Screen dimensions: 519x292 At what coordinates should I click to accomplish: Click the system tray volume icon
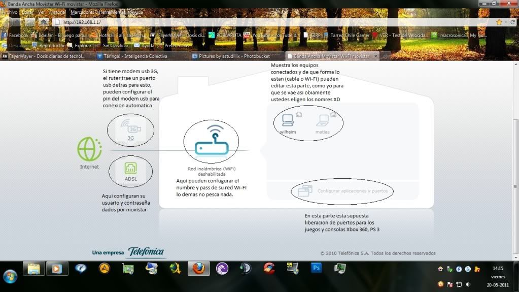tap(468, 284)
